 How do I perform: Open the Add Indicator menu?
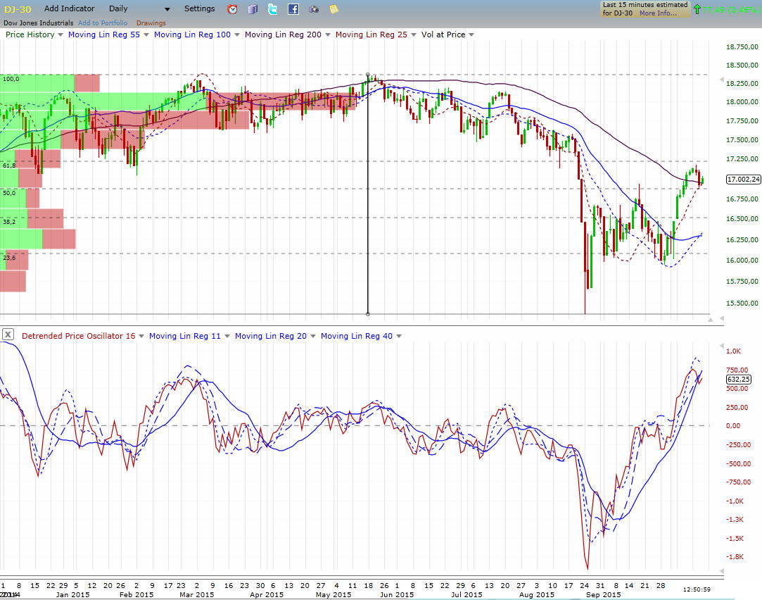(69, 8)
